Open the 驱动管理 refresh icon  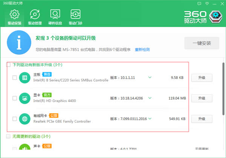[x=35, y=15]
